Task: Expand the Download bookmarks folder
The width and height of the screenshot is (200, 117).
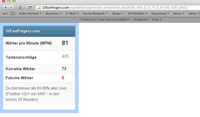Action: click(160, 14)
